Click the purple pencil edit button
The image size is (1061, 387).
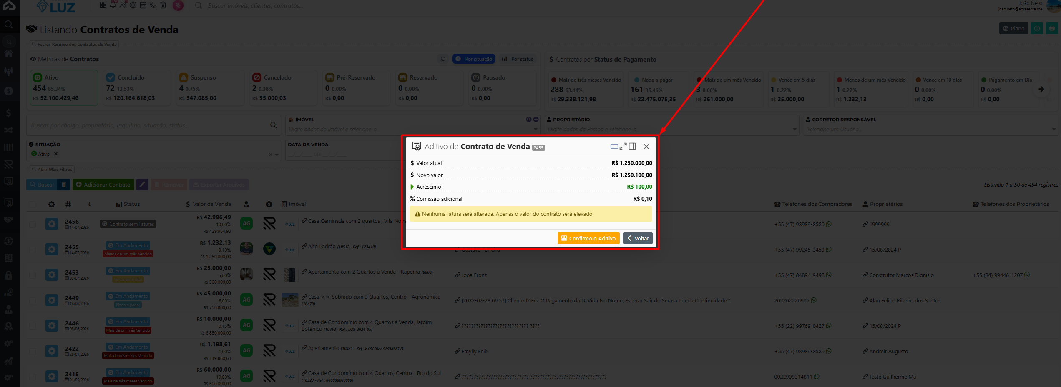(x=142, y=185)
